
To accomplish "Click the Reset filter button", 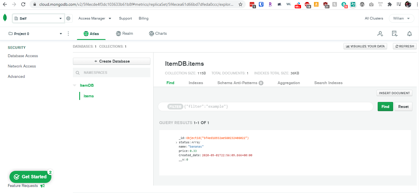I will (404, 107).
